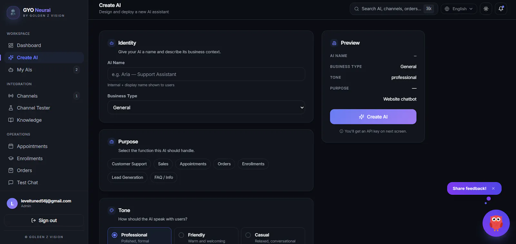Open Knowledge page
The height and width of the screenshot is (244, 516).
(x=44, y=120)
